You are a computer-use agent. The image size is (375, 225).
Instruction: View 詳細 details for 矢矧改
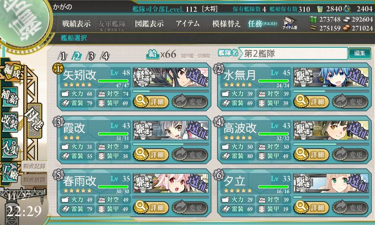[x=151, y=102]
